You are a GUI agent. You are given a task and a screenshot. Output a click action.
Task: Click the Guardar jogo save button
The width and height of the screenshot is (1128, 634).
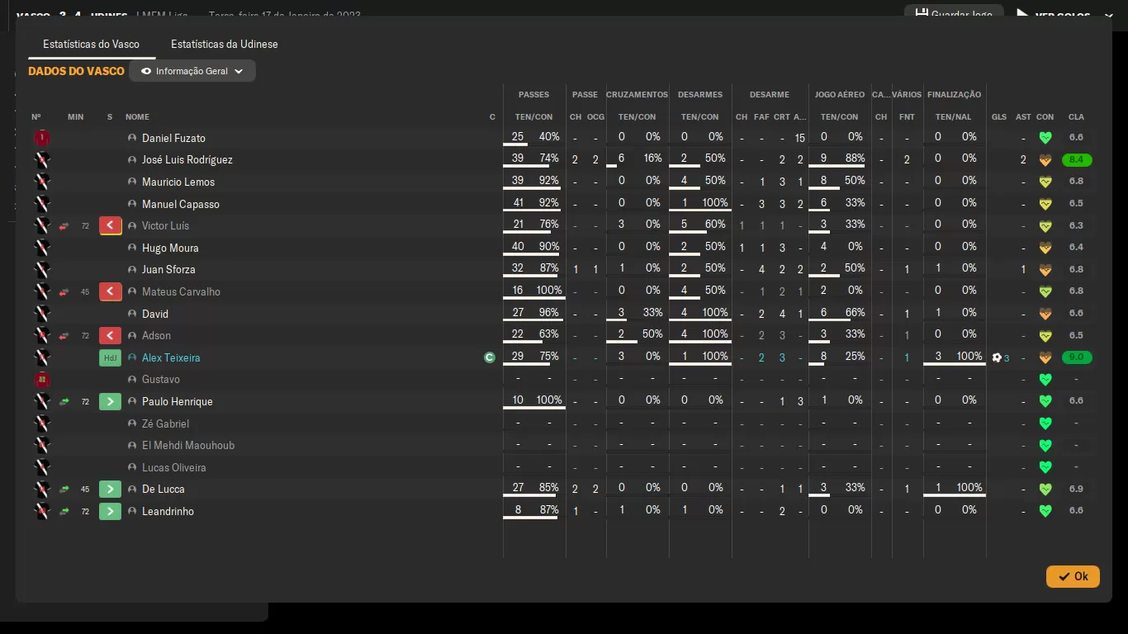954,14
